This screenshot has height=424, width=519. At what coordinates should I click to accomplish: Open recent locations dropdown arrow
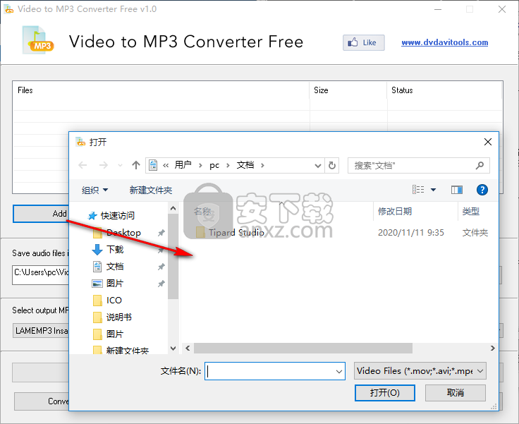pyautogui.click(x=120, y=165)
